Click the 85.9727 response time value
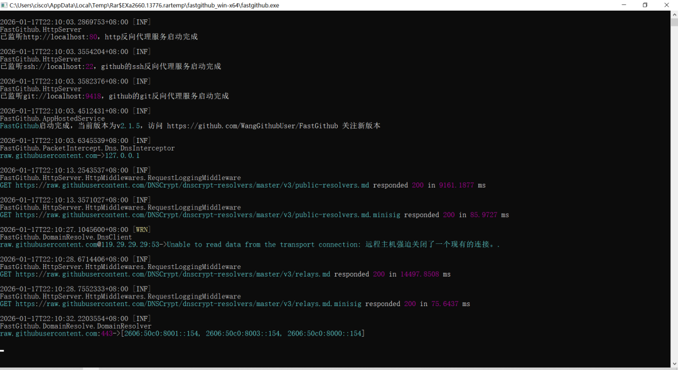Screen dimensions: 678x370 (483, 215)
